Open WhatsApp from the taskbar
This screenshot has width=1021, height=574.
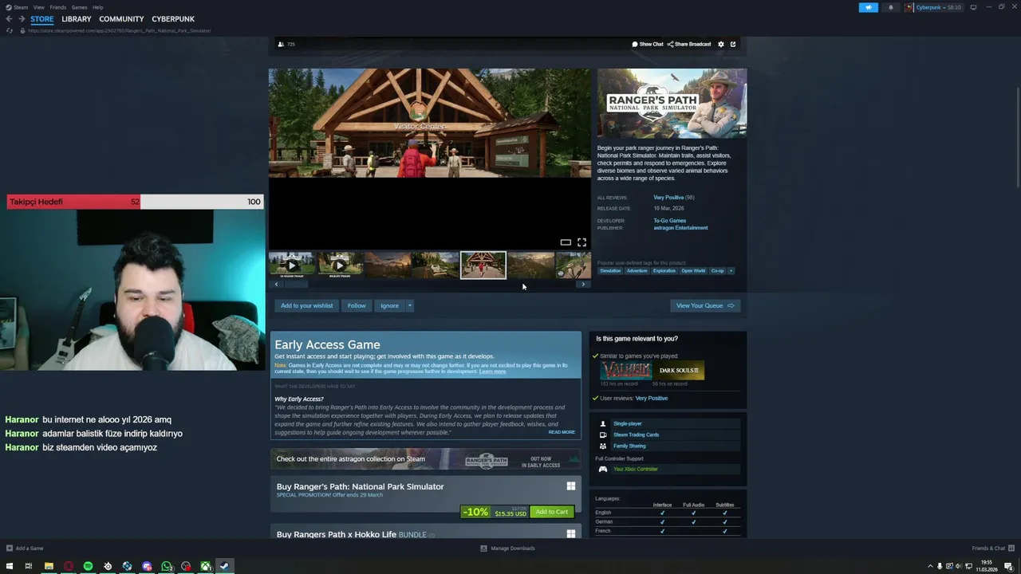point(166,566)
